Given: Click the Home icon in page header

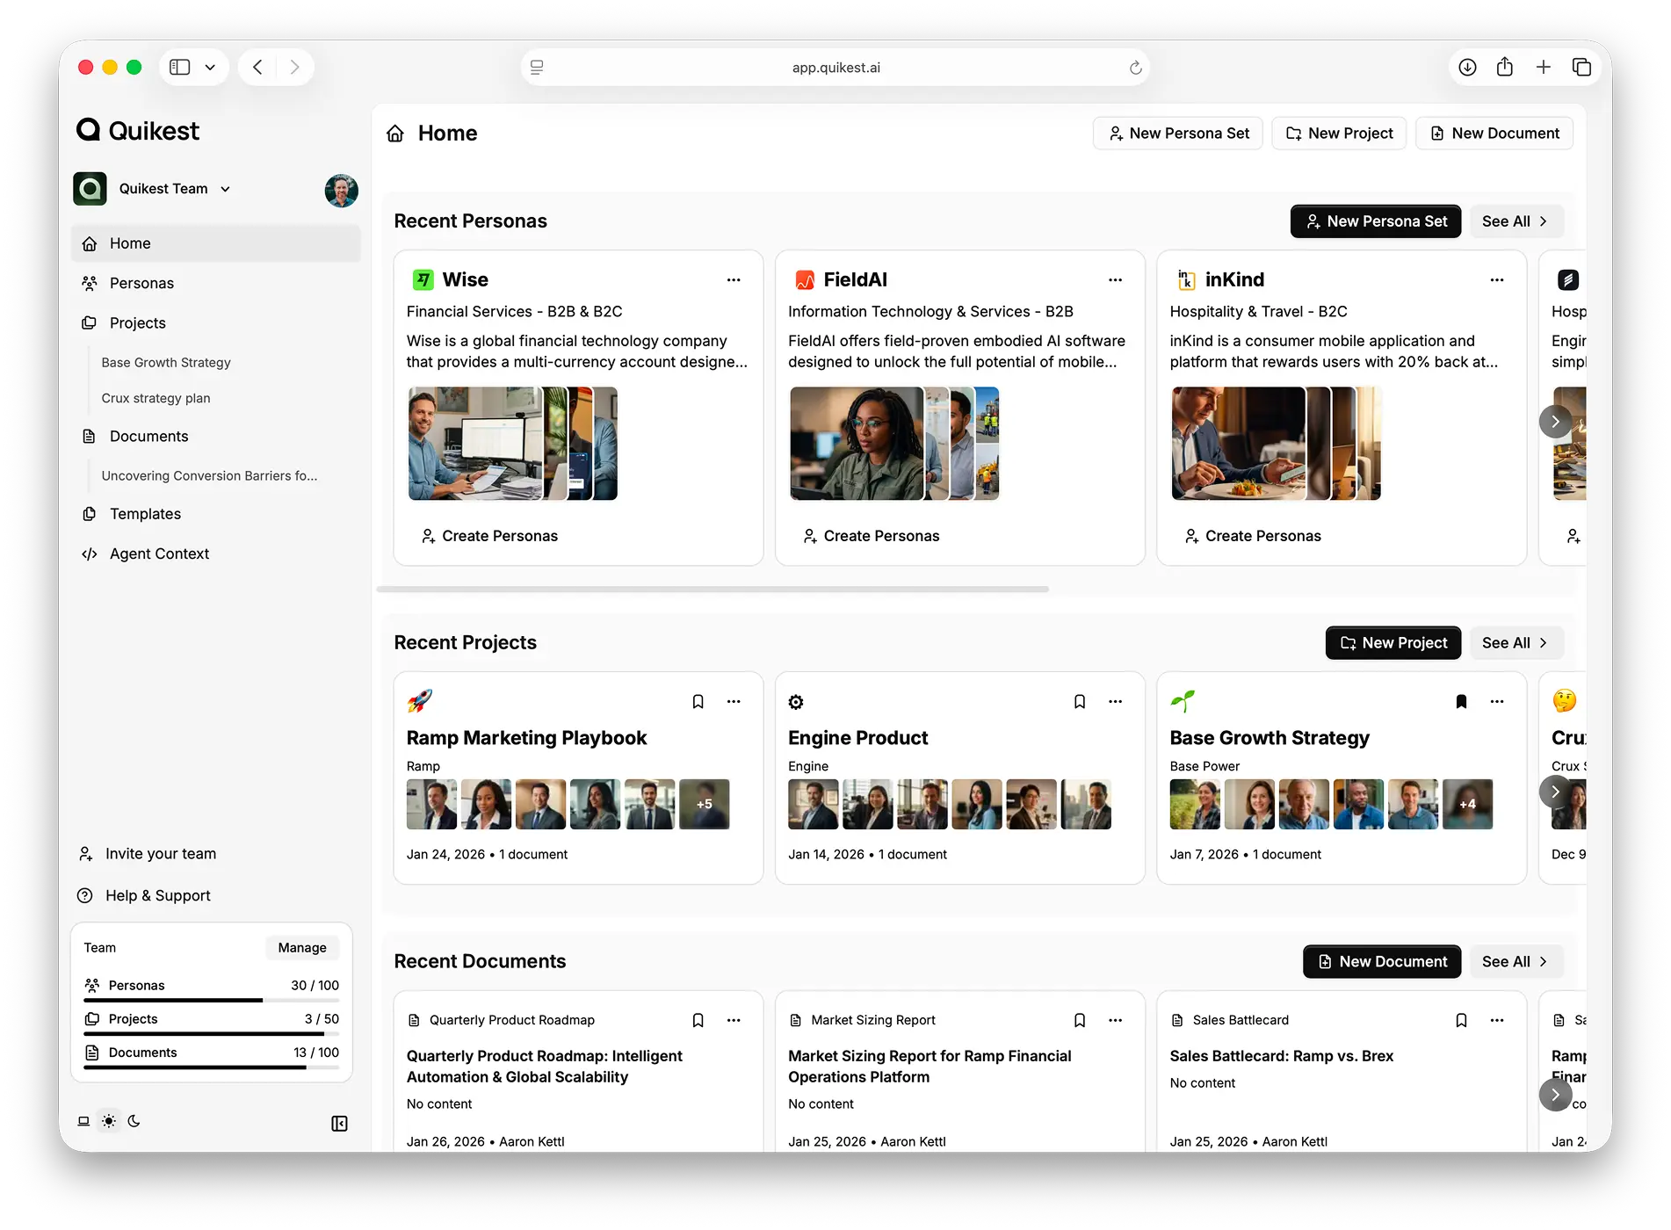Looking at the screenshot, I should [x=395, y=134].
